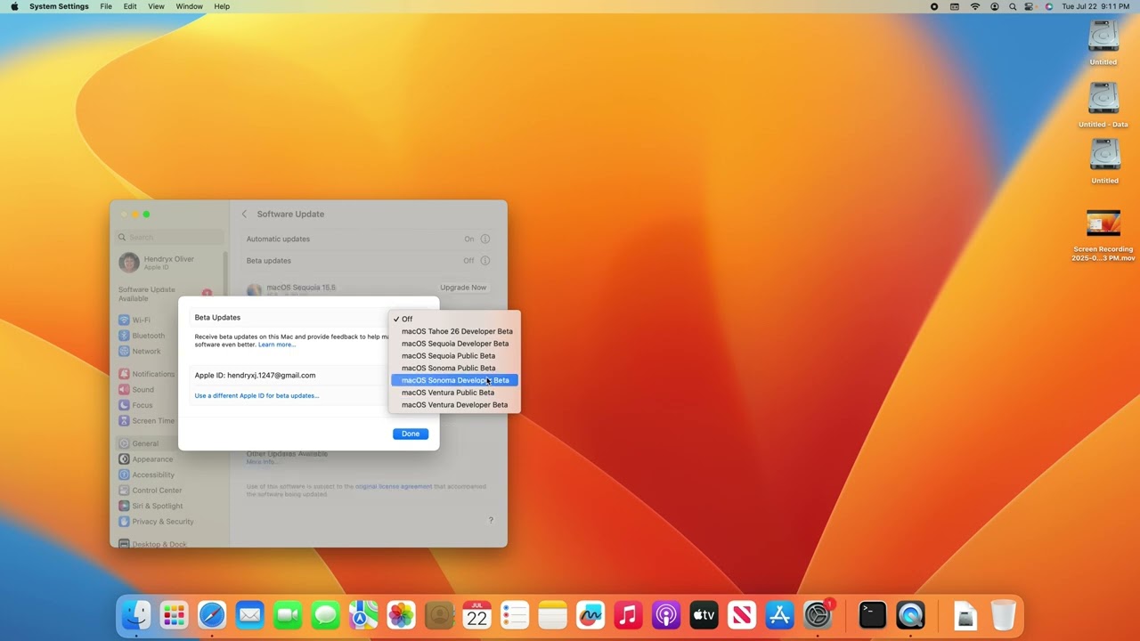Screen dimensions: 1140x641
Task: Open Contacts in the Dock
Action: pyautogui.click(x=439, y=614)
